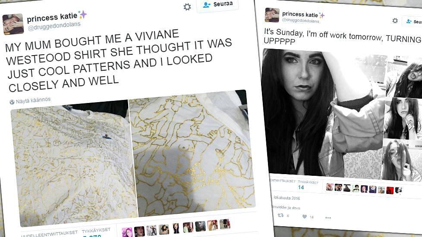
Task: Click the right tweet profile avatar
Action: [x=272, y=15]
